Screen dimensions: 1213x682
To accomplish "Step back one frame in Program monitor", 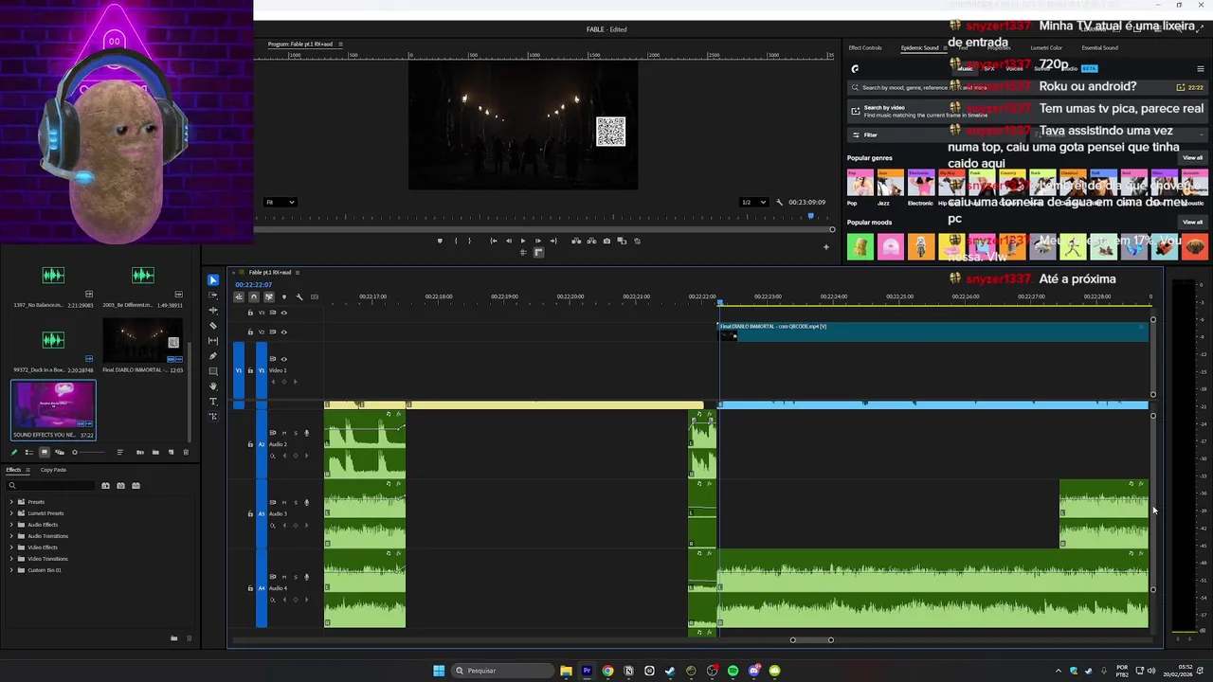I will click(x=508, y=241).
